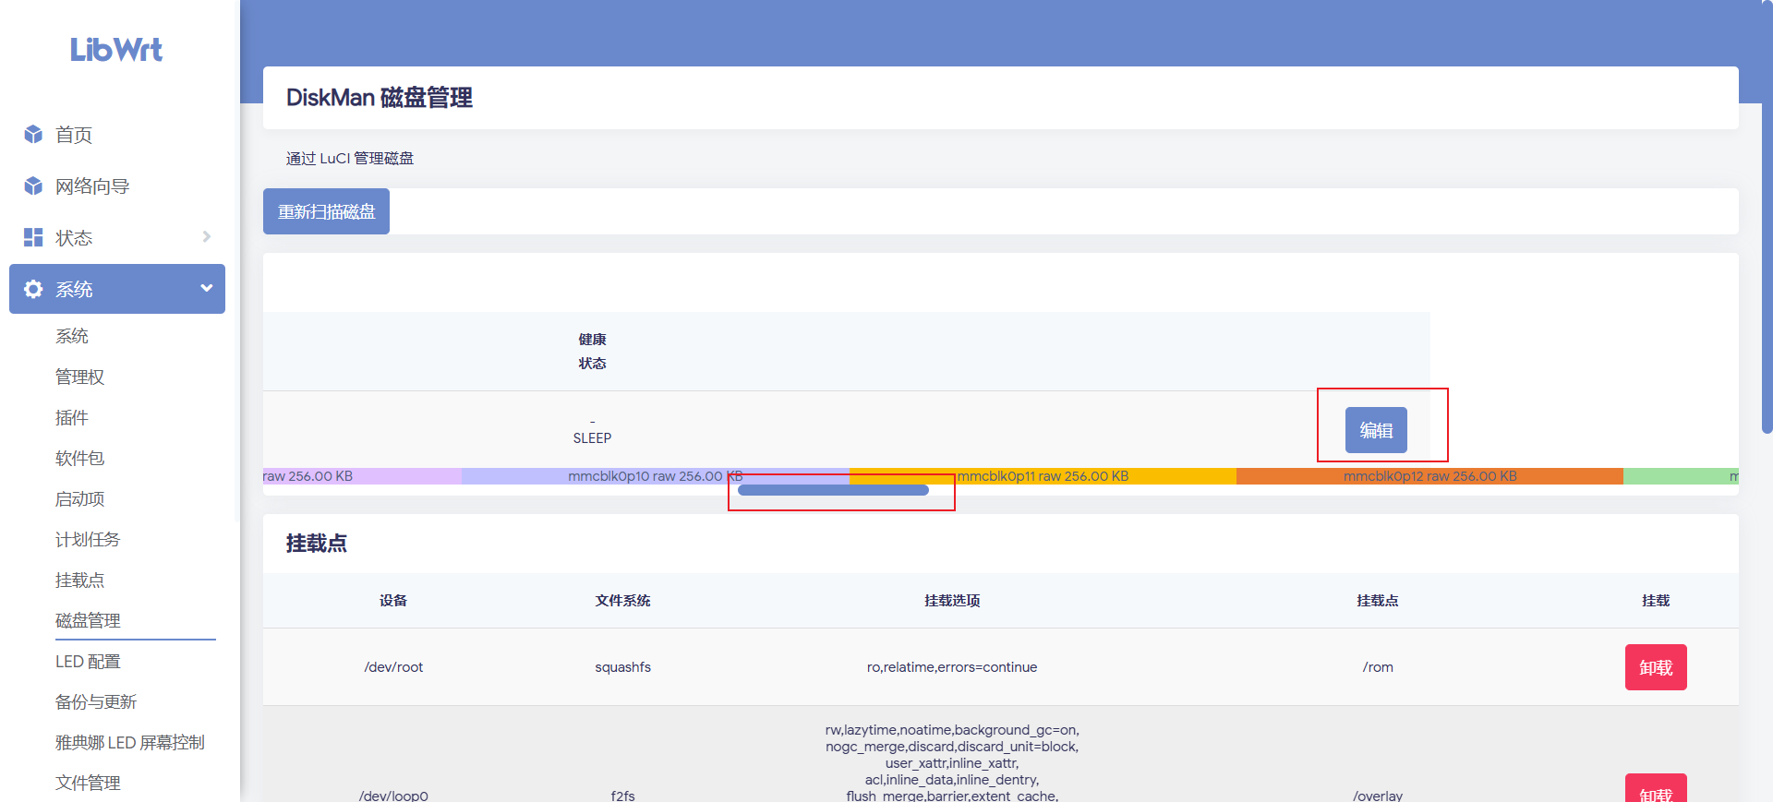The width and height of the screenshot is (1773, 802).
Task: Select the mmcblk0p11 raw partition segment
Action: (x=1043, y=476)
